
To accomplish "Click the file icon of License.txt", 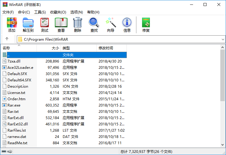I will (4, 93).
